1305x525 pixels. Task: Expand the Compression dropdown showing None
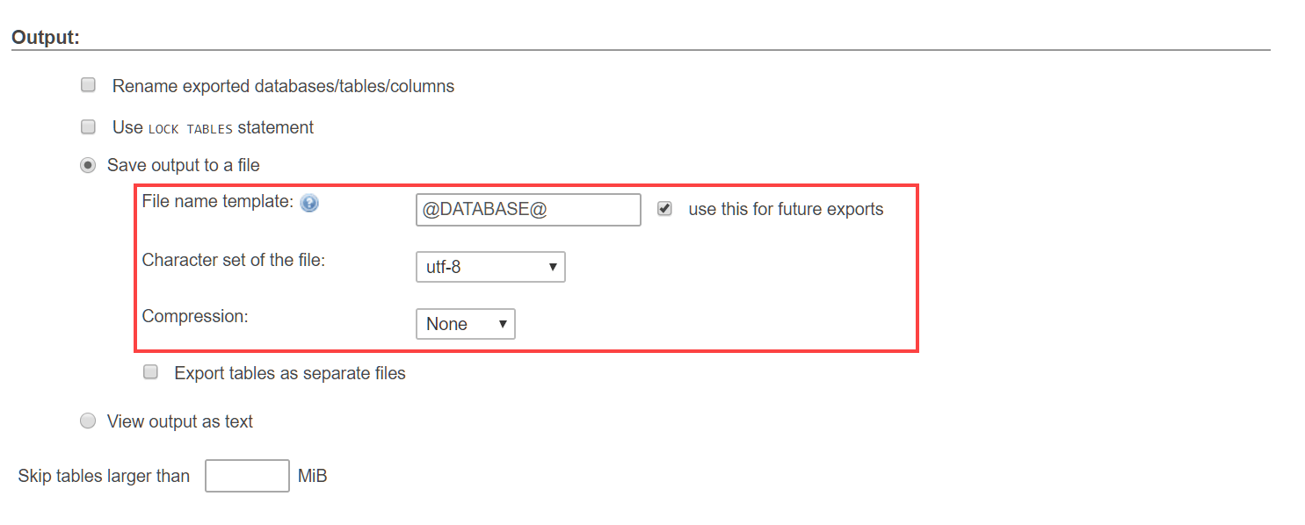click(465, 324)
